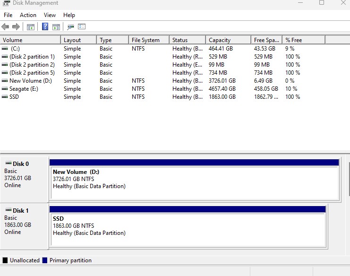Toggle the Show/Hide Action Pane icon
Image resolution: width=350 pixels, height=276 pixels.
[x=56, y=27]
